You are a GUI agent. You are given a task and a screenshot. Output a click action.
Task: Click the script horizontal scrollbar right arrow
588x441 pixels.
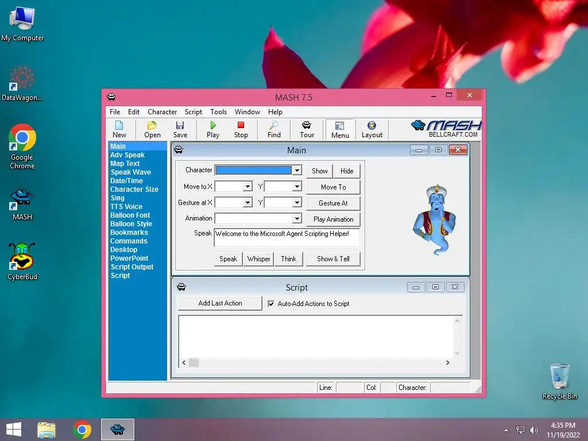(x=447, y=362)
